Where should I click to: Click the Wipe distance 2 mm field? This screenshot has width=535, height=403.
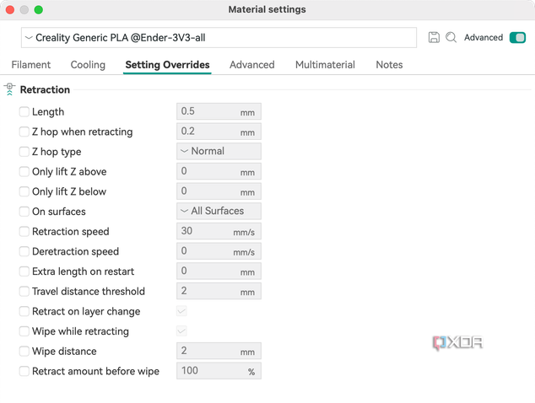[x=219, y=351]
